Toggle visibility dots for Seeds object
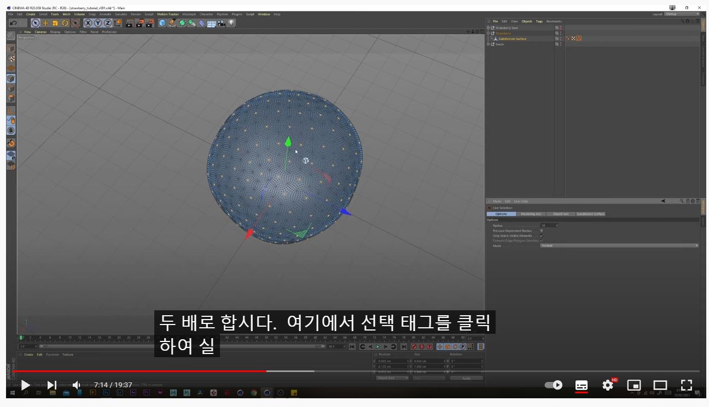This screenshot has height=407, width=709. pyautogui.click(x=561, y=44)
